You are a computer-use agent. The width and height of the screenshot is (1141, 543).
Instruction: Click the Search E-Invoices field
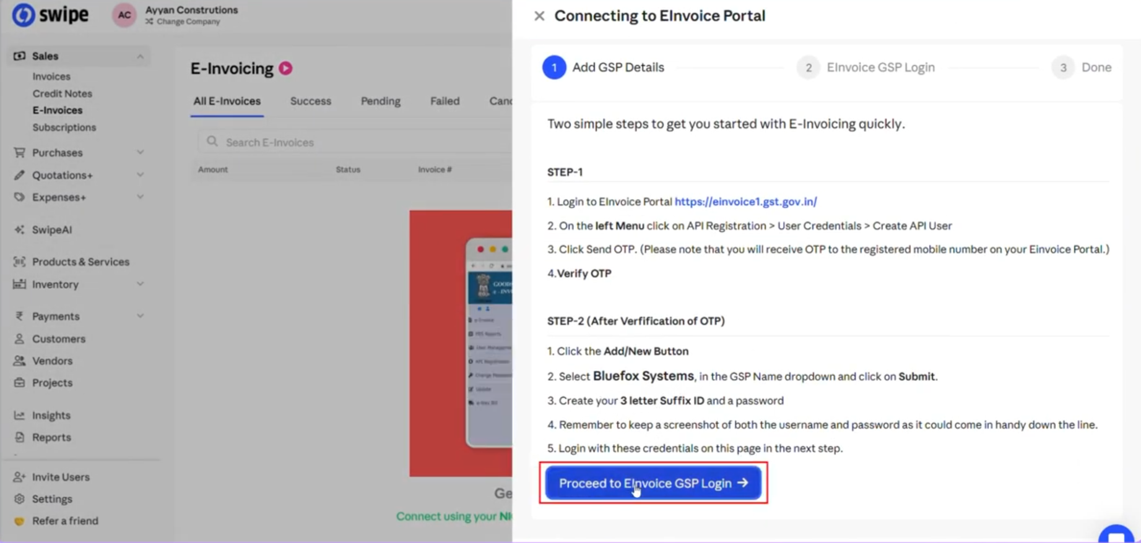click(x=355, y=142)
